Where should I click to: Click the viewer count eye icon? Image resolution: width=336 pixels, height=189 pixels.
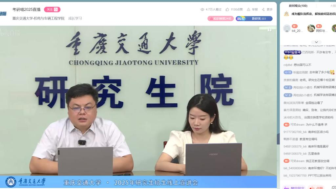[202, 10]
